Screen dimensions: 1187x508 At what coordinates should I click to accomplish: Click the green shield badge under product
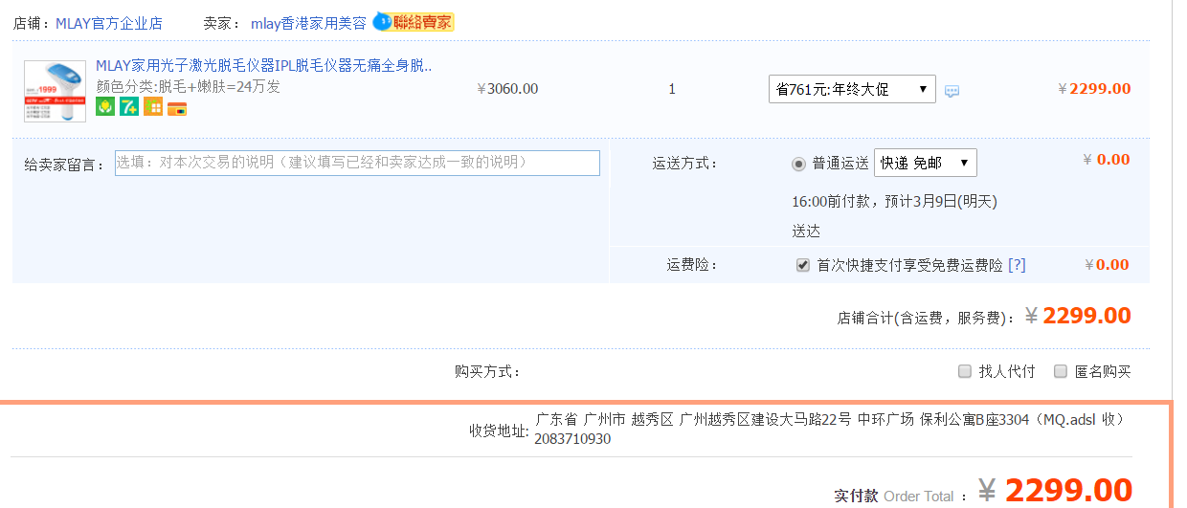click(105, 107)
